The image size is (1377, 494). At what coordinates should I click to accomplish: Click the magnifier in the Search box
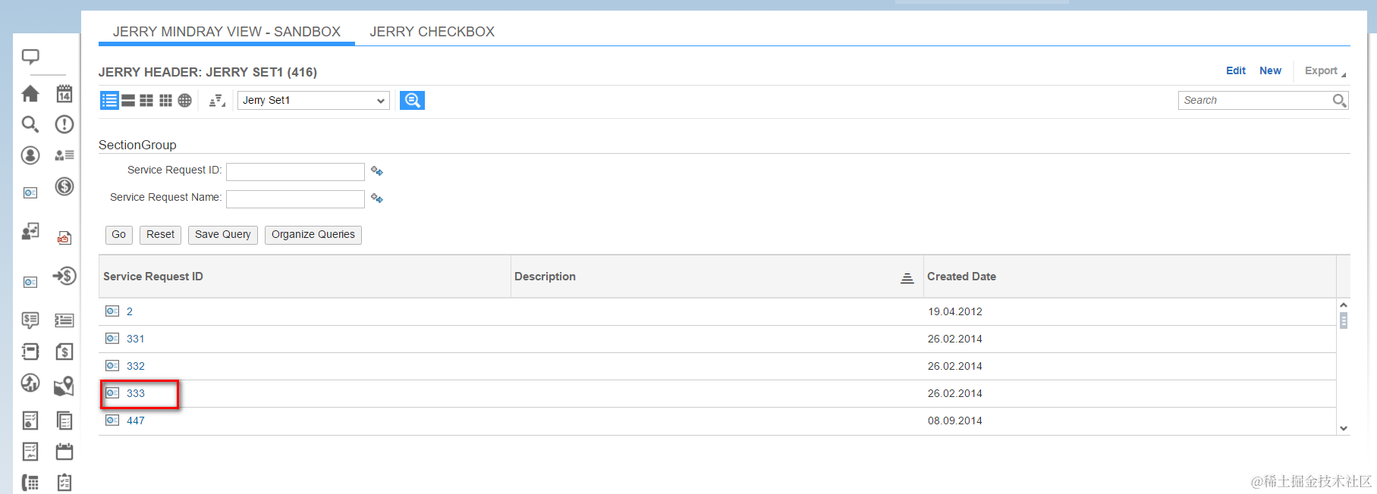click(x=1340, y=100)
